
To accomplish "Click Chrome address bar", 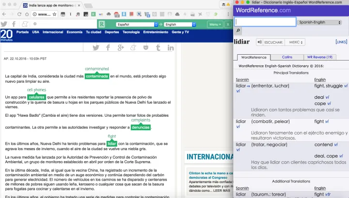I will (x=44, y=14).
